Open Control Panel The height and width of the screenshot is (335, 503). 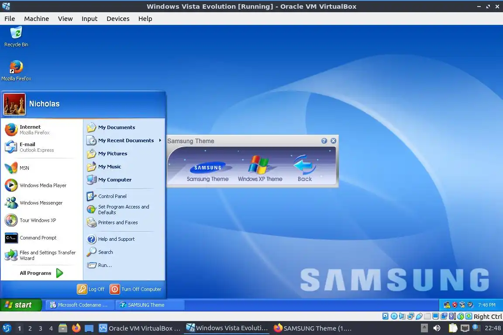point(124,196)
